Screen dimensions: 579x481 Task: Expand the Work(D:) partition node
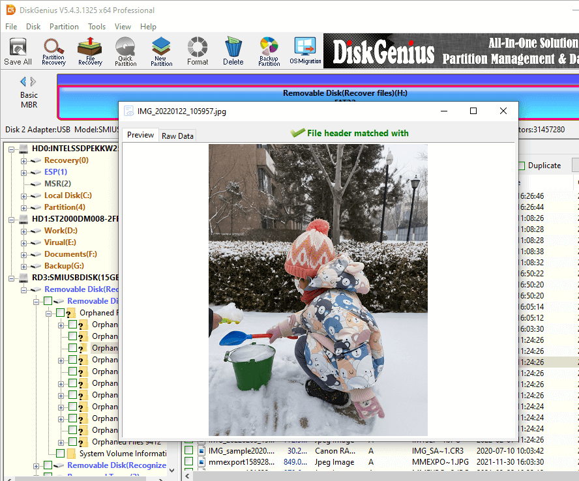click(24, 231)
